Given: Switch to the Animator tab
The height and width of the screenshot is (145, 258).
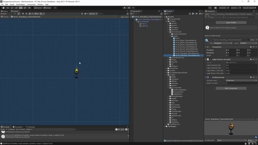Looking at the screenshot, I should click(31, 127).
